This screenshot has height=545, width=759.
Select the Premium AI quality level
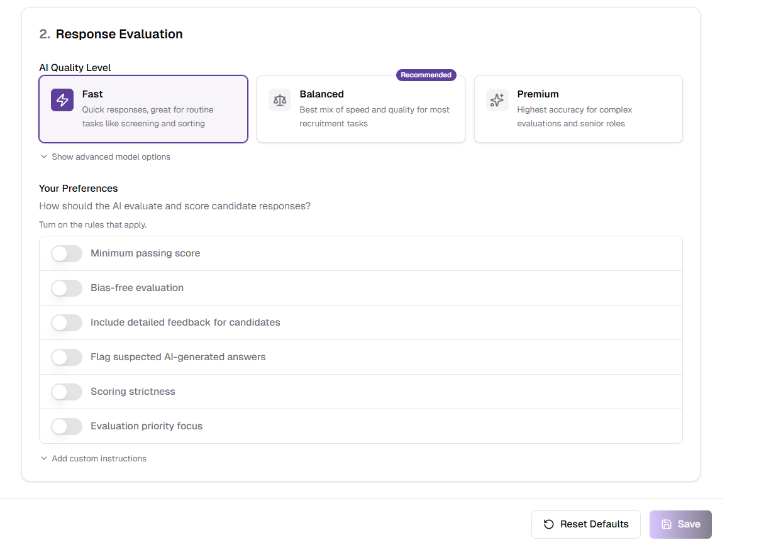(578, 109)
